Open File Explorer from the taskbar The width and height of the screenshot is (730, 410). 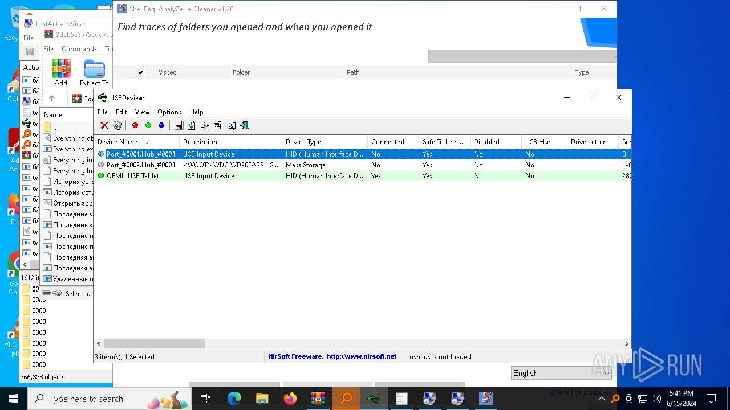tap(262, 399)
